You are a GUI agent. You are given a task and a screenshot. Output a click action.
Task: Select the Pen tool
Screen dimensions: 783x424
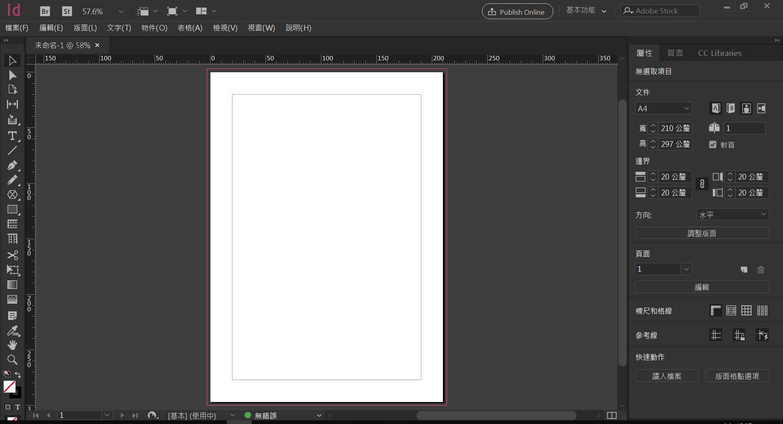12,165
